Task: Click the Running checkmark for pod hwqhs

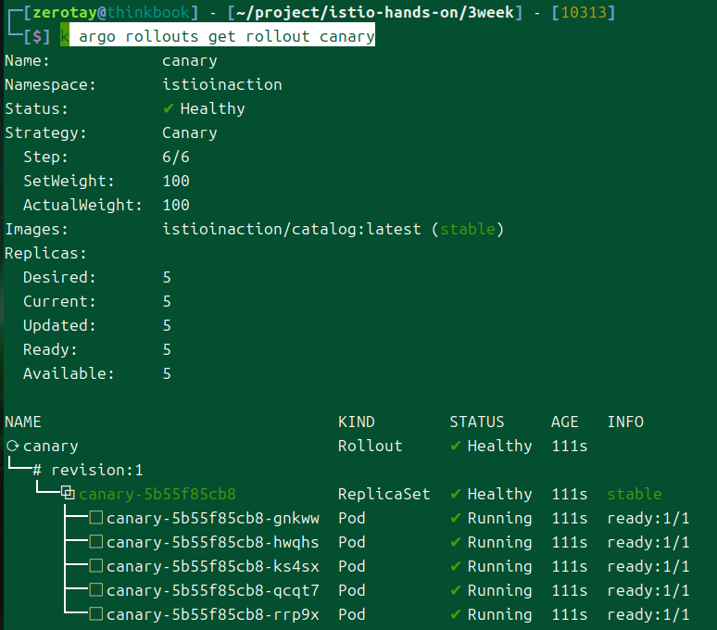Action: click(456, 542)
